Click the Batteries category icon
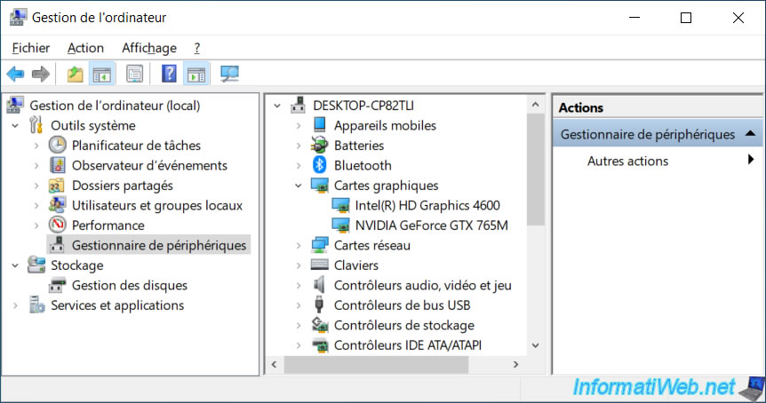The width and height of the screenshot is (766, 403). tap(319, 145)
